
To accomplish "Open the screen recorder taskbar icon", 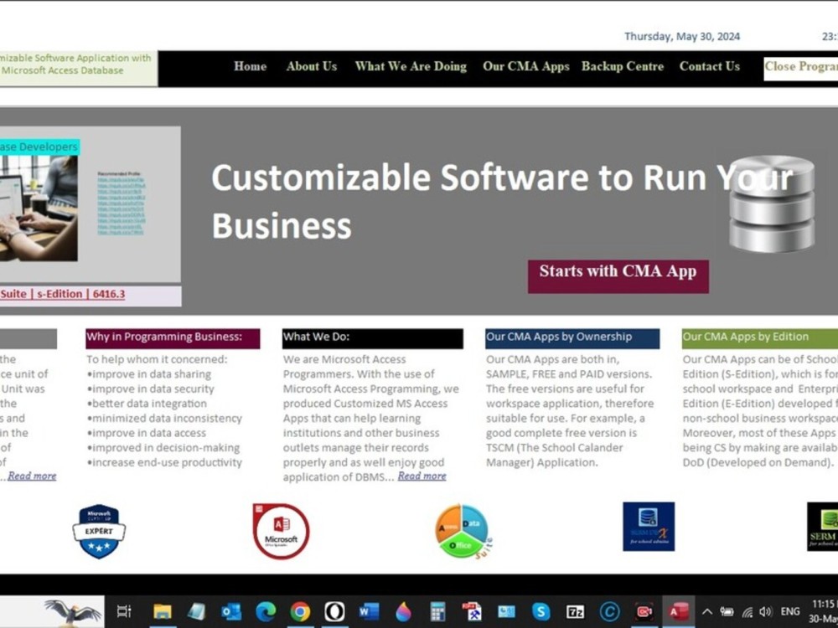I will click(644, 611).
